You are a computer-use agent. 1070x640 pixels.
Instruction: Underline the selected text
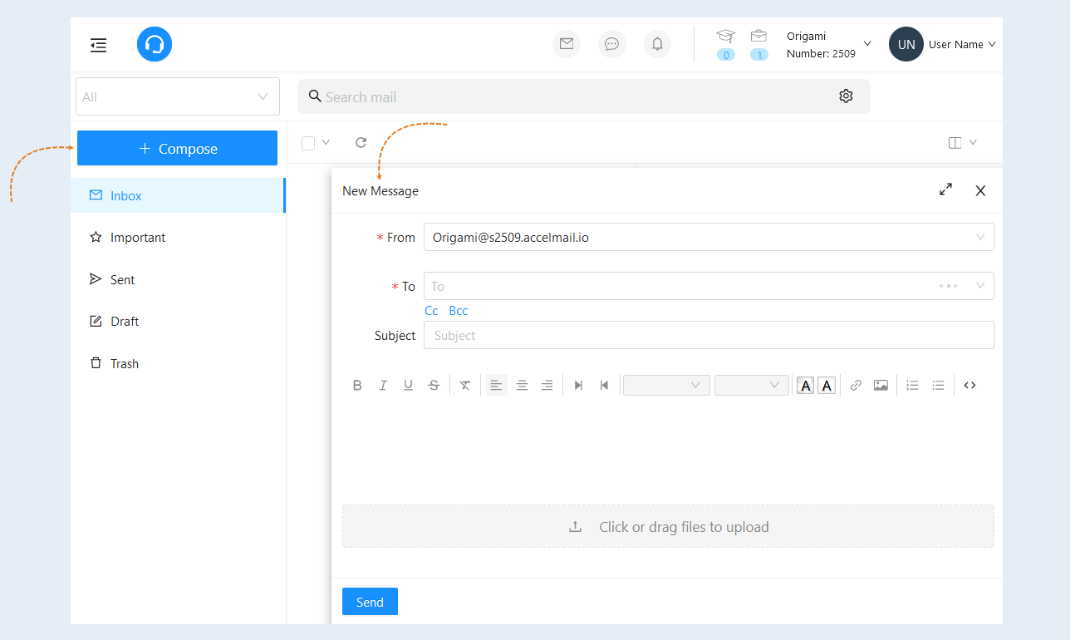[408, 386]
